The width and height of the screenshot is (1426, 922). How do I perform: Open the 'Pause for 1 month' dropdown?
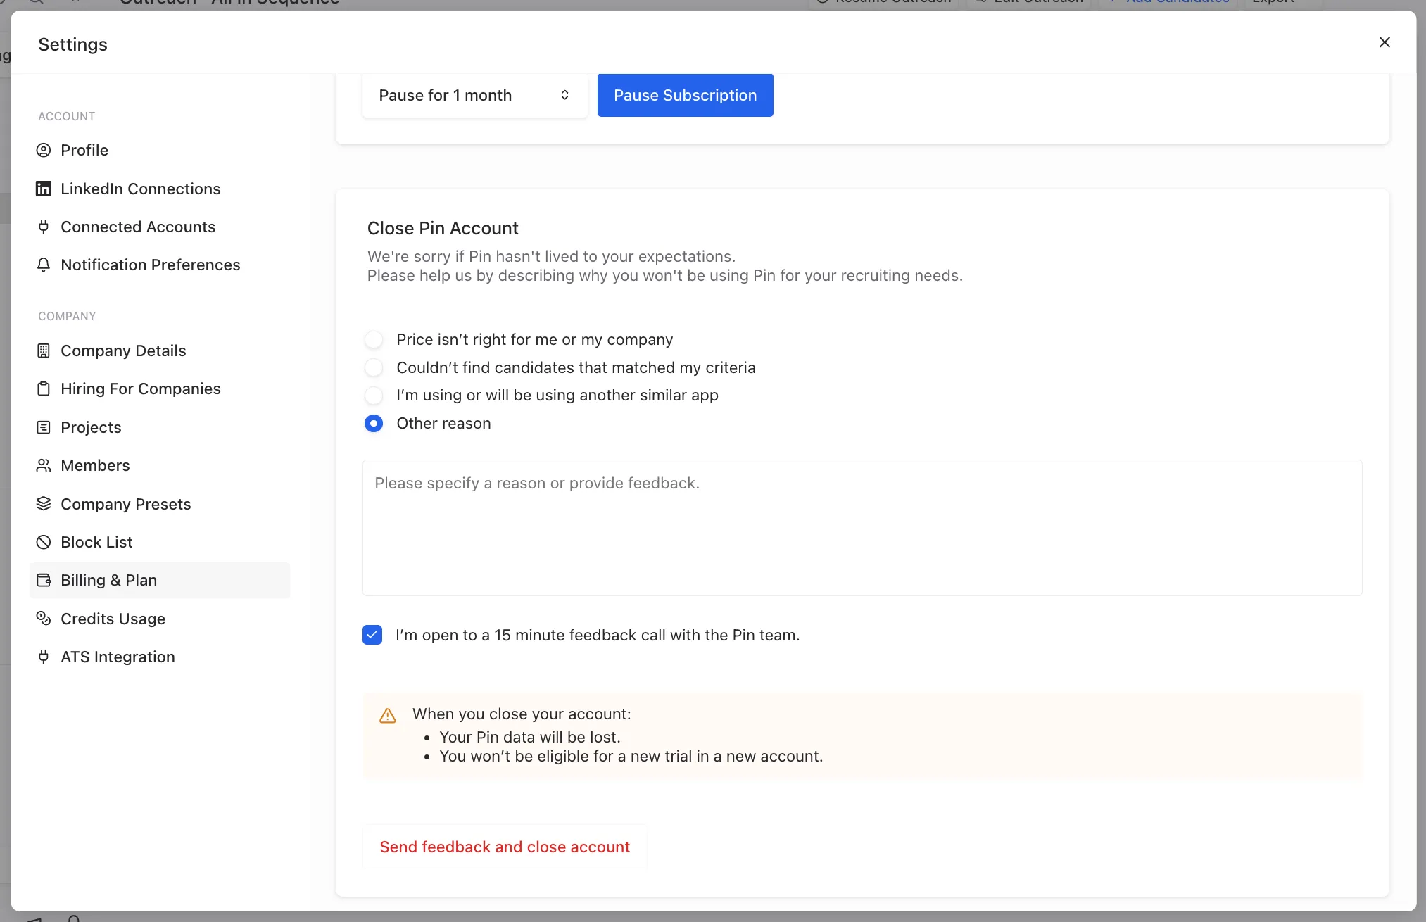pyautogui.click(x=475, y=95)
